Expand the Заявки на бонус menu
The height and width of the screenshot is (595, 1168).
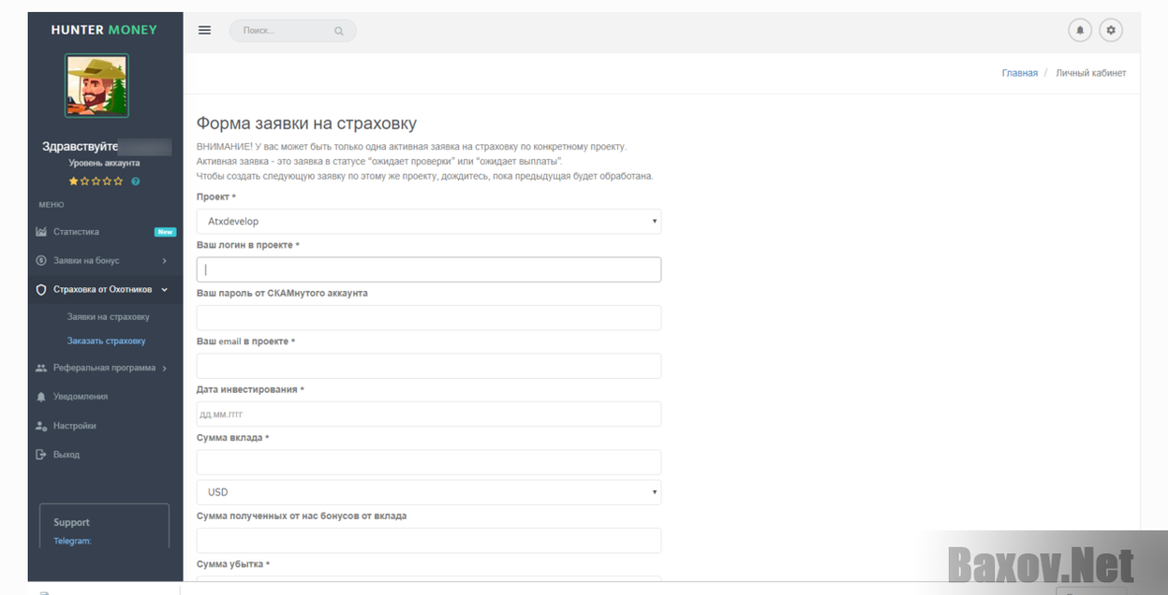tap(105, 260)
